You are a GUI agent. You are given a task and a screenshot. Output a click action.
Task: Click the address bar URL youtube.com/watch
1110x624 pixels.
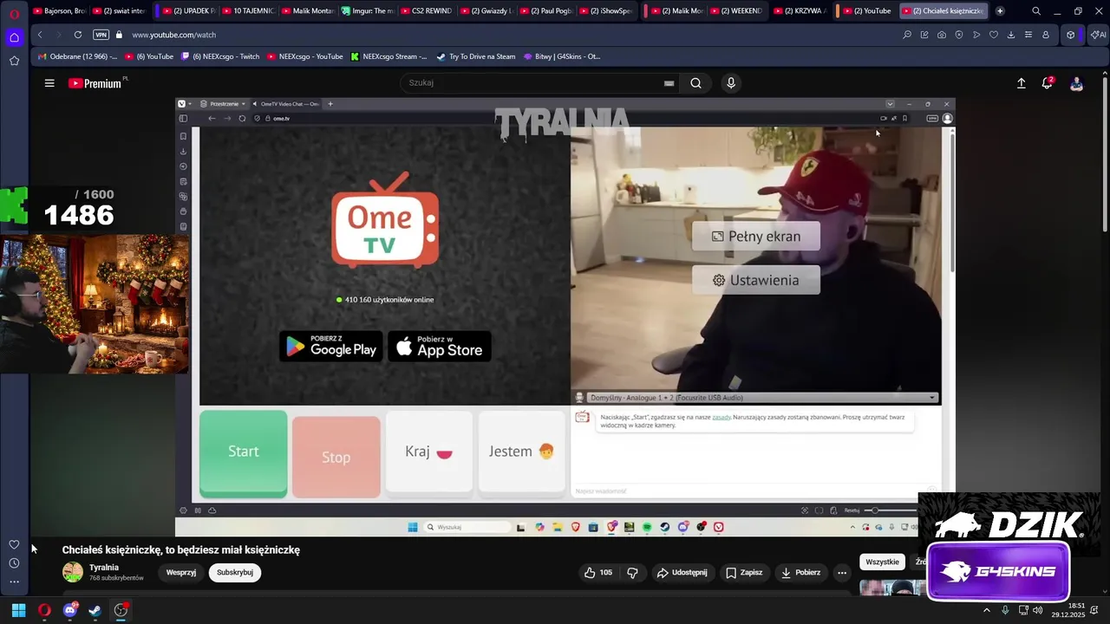pyautogui.click(x=174, y=35)
